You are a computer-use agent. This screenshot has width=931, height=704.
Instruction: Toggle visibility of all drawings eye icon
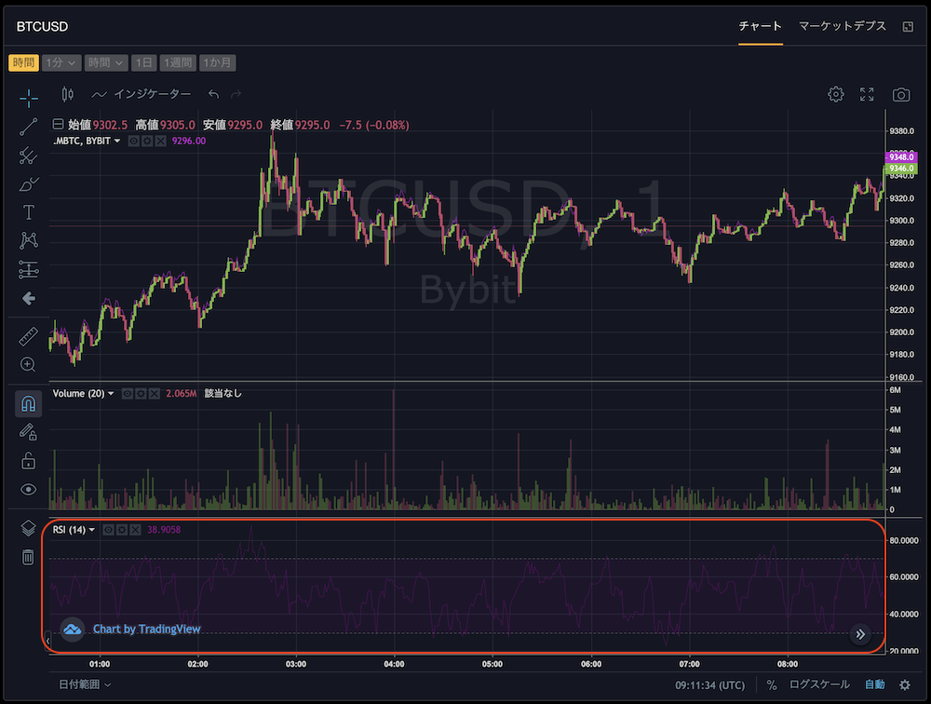[x=28, y=489]
